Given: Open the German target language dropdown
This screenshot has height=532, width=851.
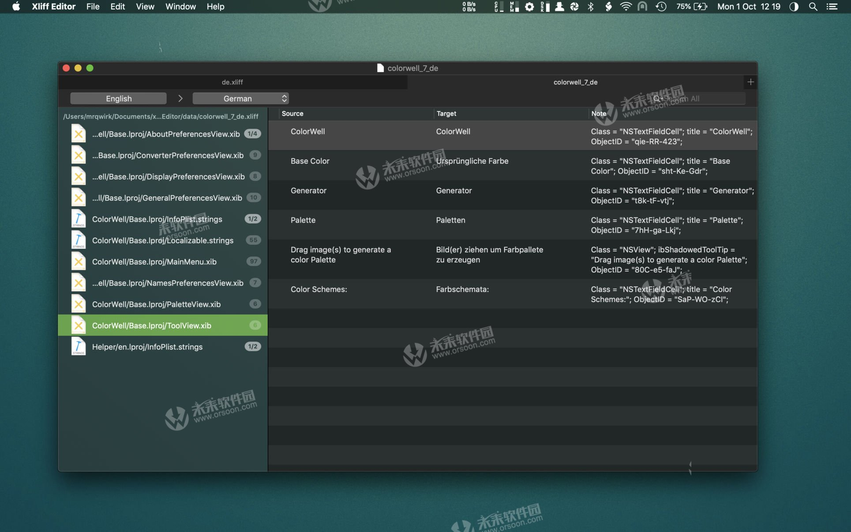Looking at the screenshot, I should [x=240, y=98].
